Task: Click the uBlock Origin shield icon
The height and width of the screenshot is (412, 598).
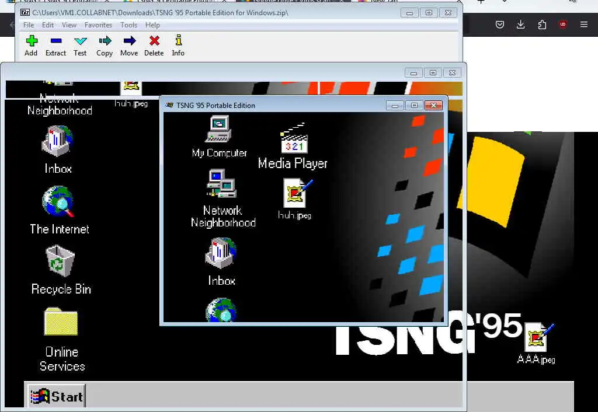Action: pyautogui.click(x=563, y=25)
